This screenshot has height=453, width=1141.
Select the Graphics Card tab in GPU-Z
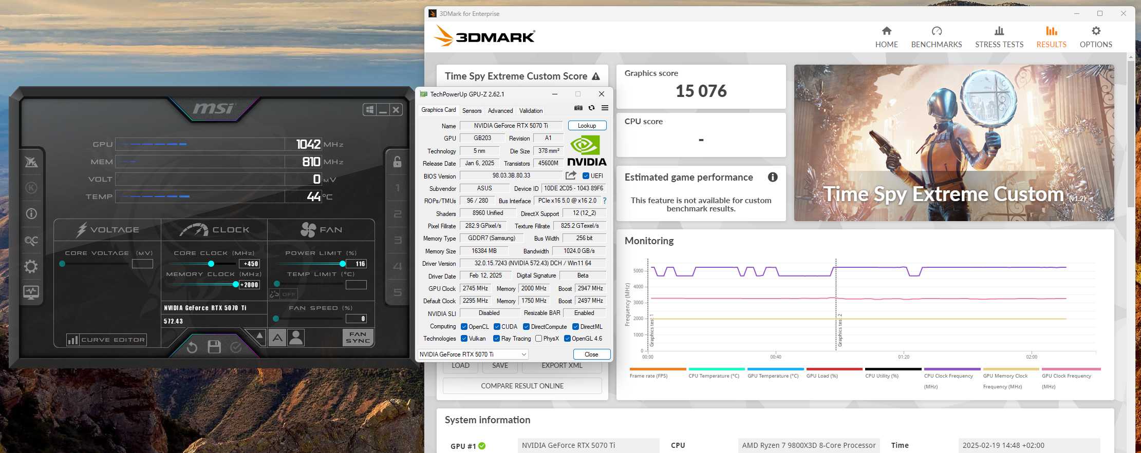click(x=438, y=110)
